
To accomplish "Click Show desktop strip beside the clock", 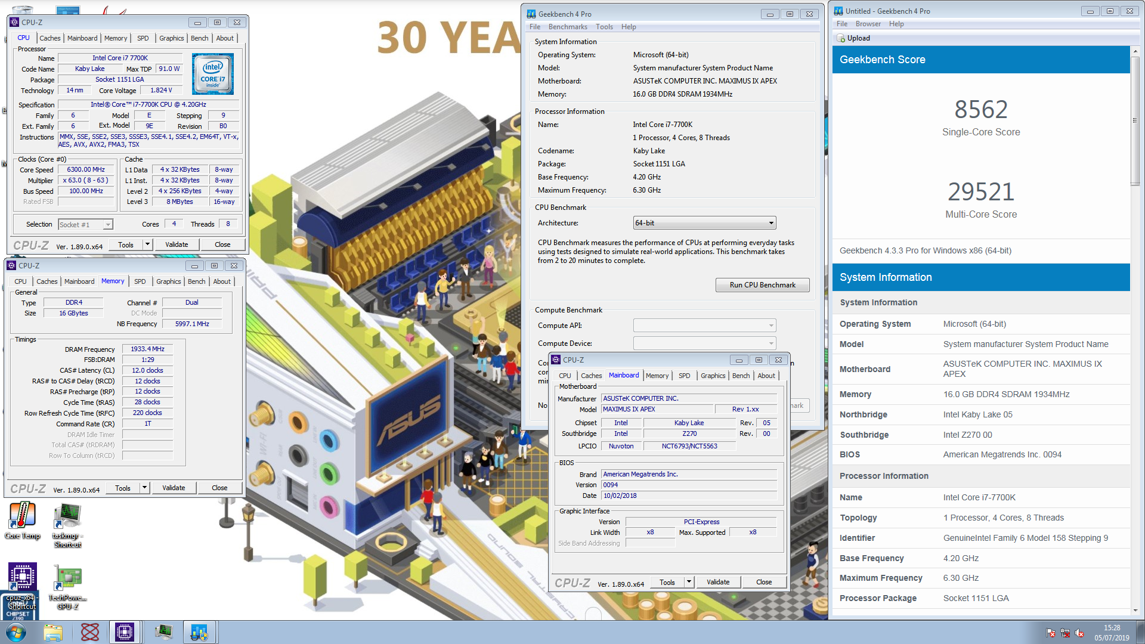I will pos(1141,633).
